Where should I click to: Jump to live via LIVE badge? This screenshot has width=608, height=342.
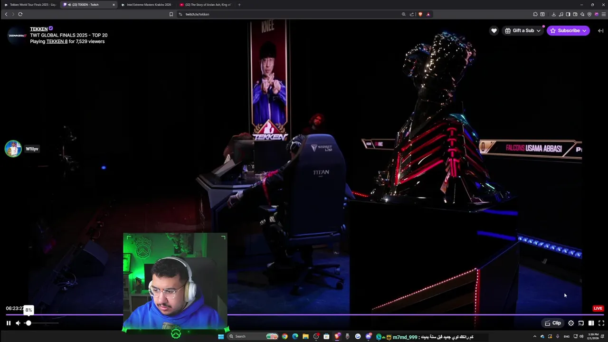(598, 308)
